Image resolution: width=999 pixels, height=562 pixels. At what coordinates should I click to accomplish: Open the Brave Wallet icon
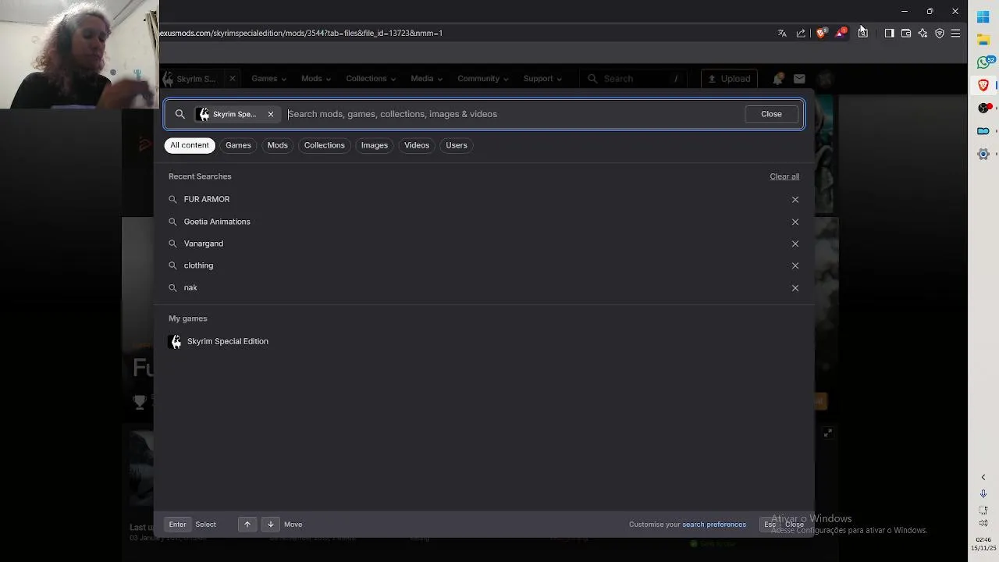click(906, 33)
